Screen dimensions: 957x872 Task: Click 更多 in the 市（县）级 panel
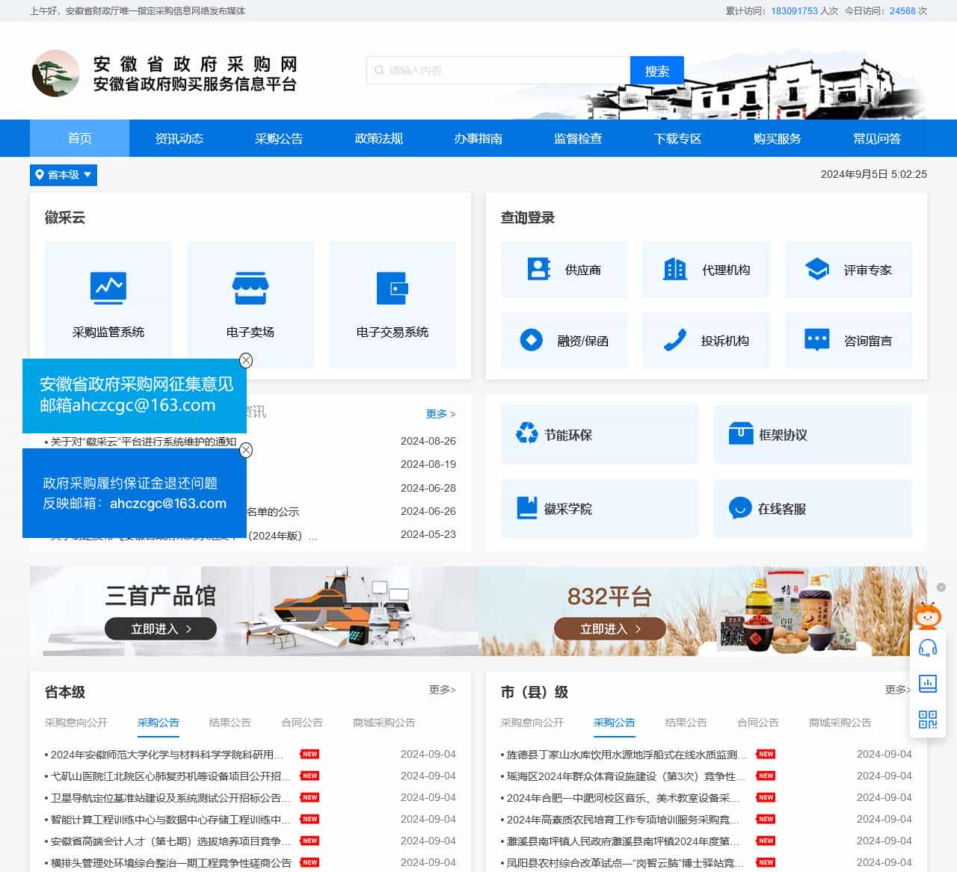[x=898, y=690]
